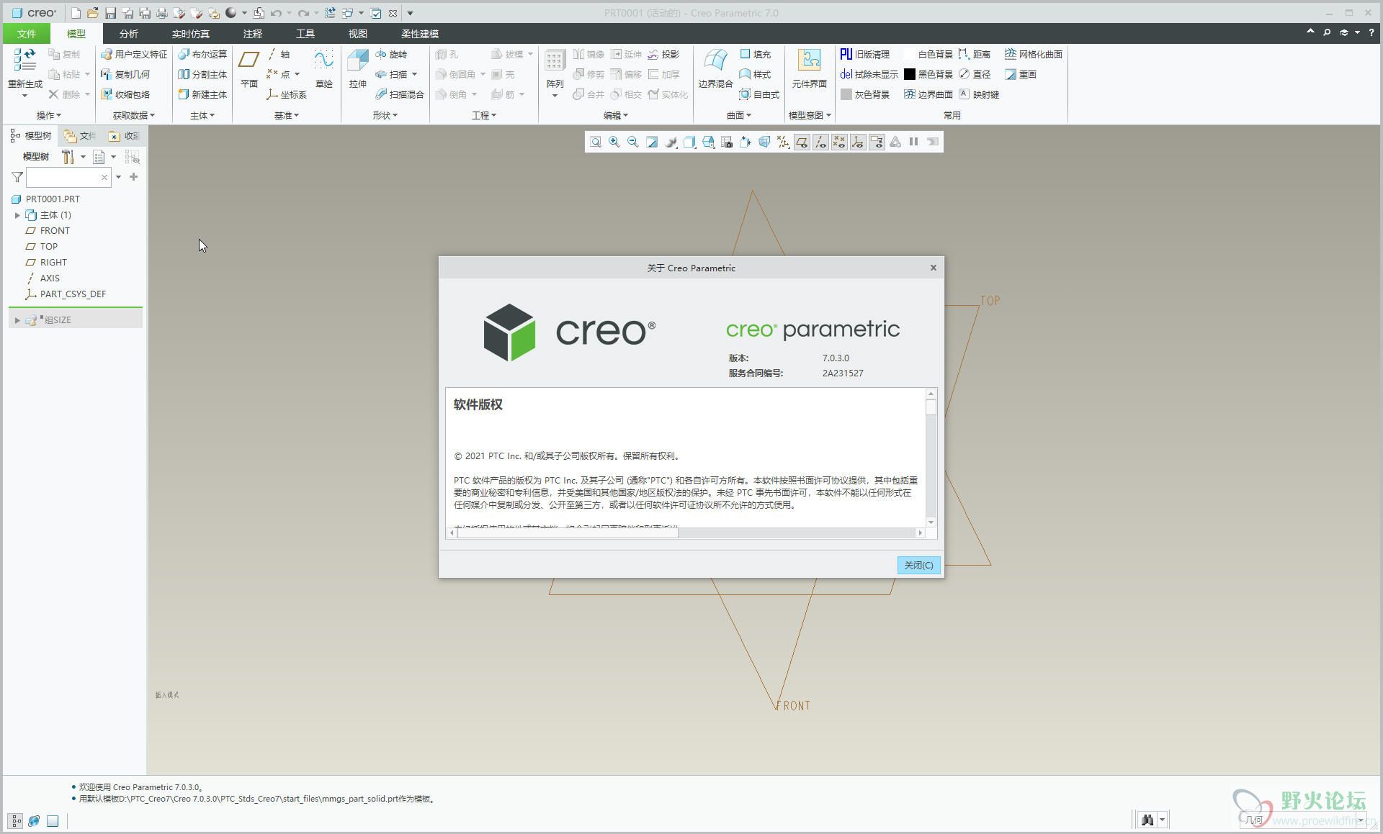Save the model using the floppy disk icon
This screenshot has height=834, width=1383.
pos(110,13)
